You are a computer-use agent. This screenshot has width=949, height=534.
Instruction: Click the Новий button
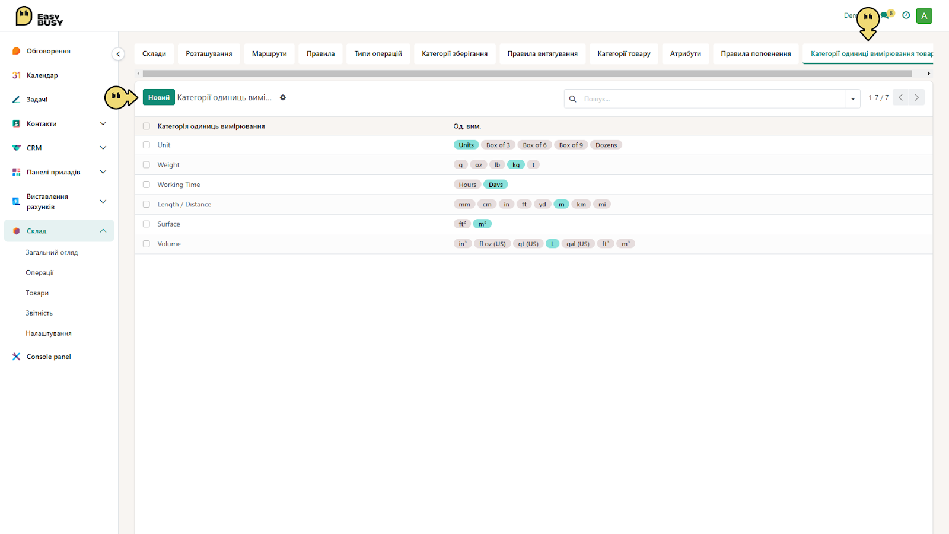[159, 98]
